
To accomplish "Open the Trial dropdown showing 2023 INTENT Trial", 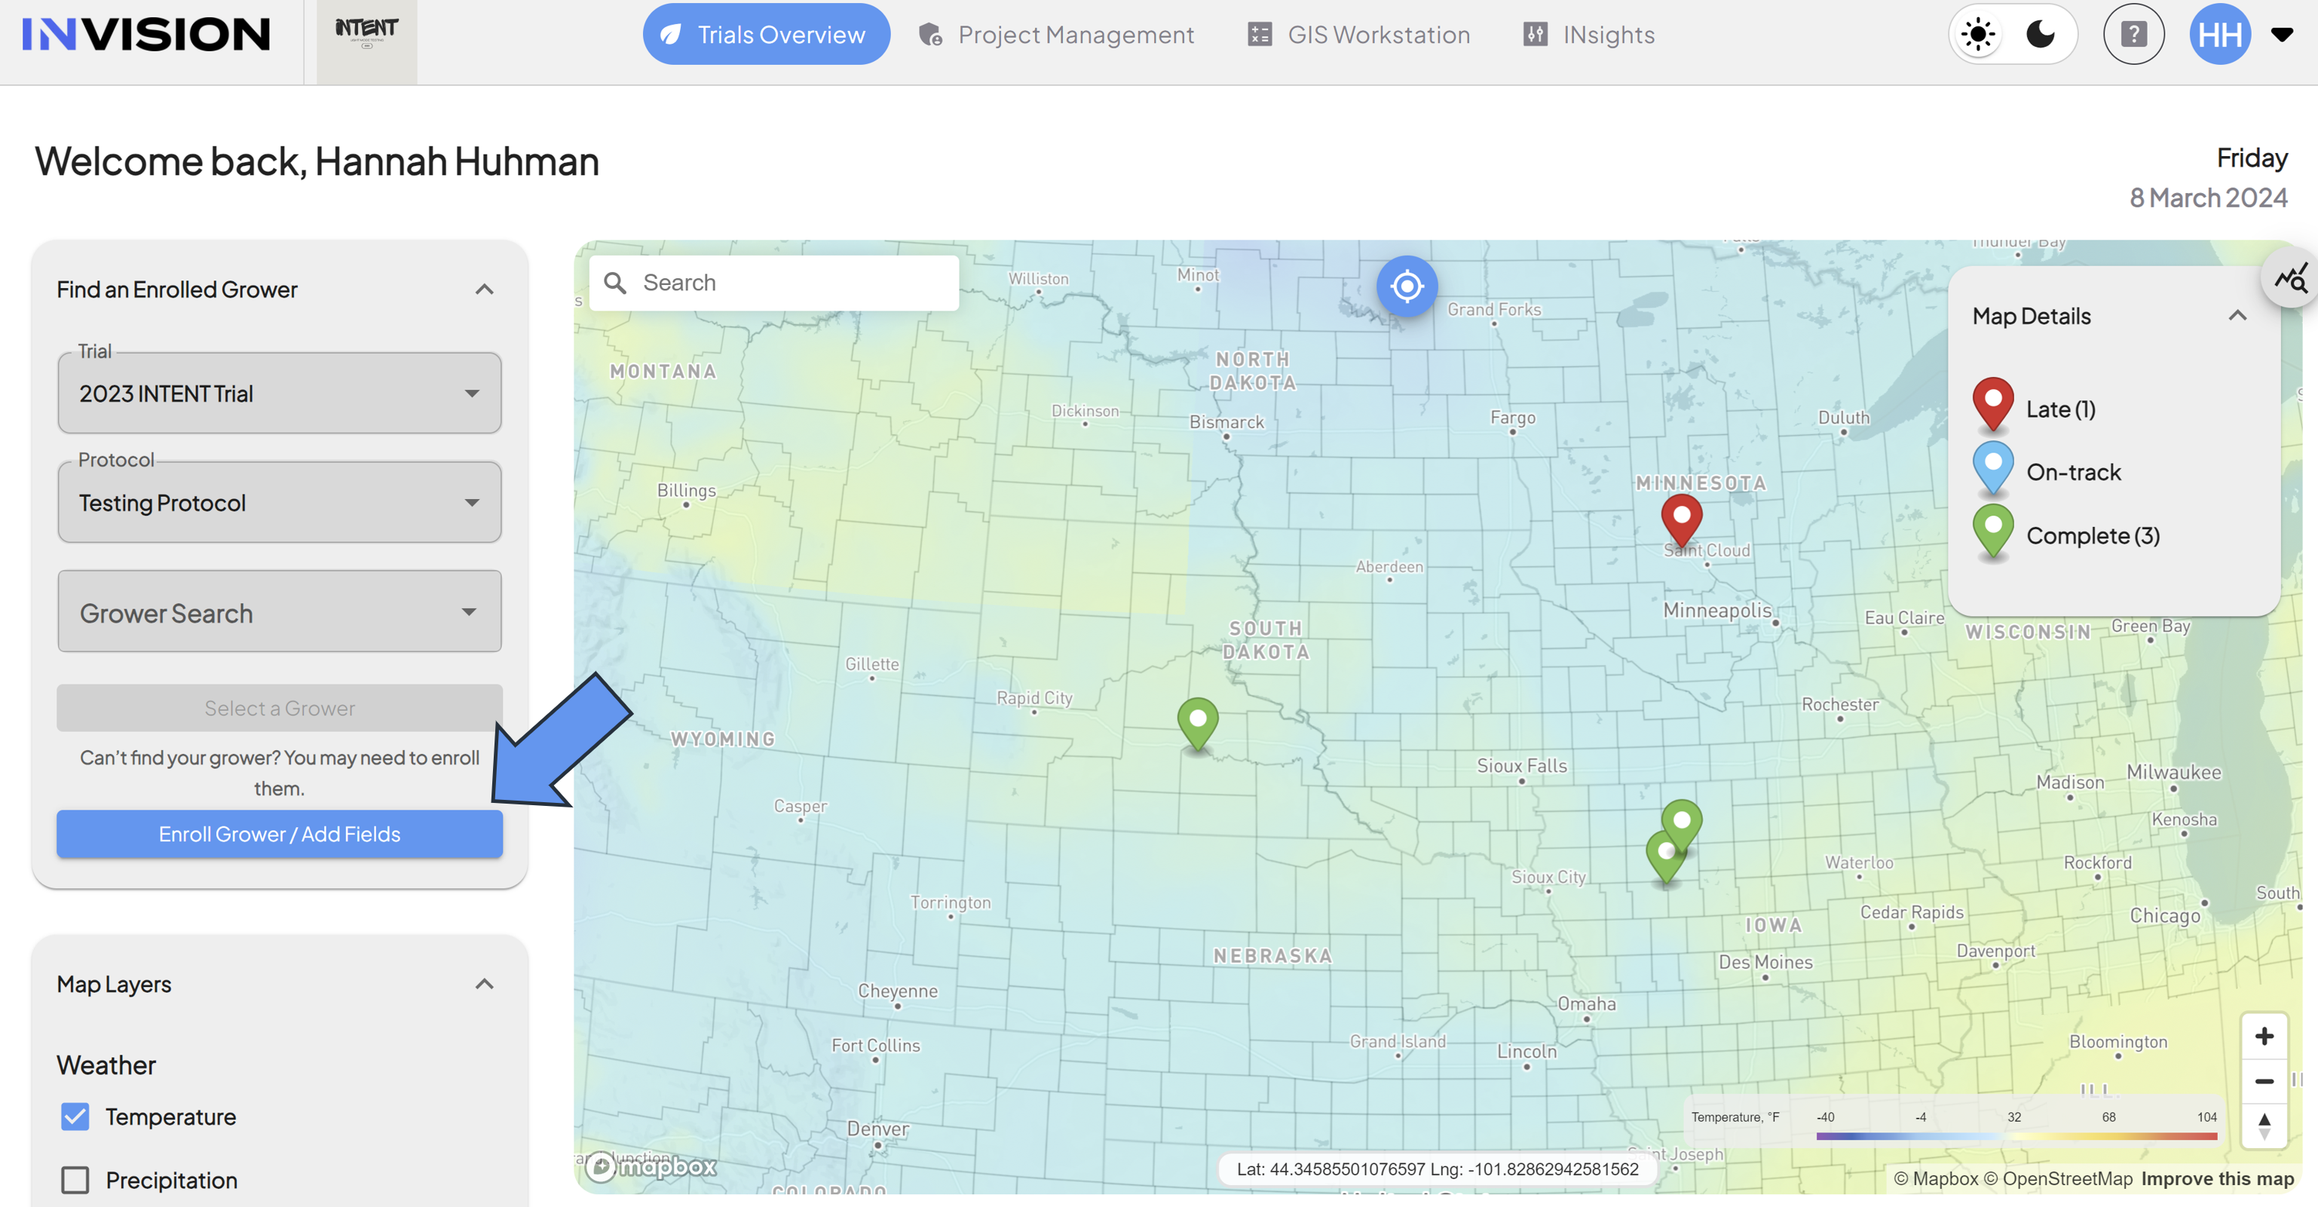I will [x=279, y=394].
